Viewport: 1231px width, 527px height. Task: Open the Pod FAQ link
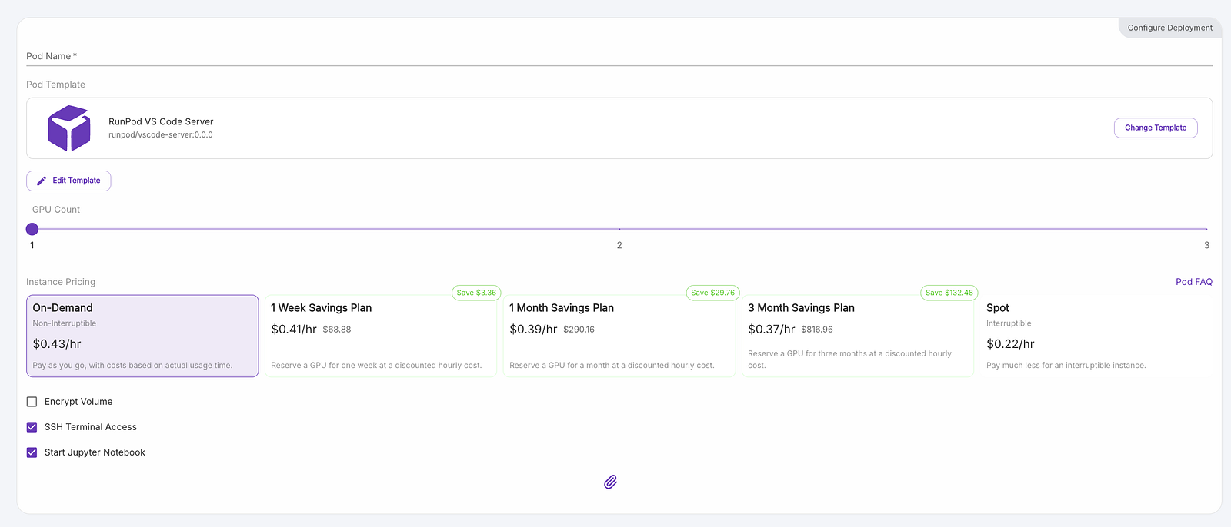click(1194, 282)
